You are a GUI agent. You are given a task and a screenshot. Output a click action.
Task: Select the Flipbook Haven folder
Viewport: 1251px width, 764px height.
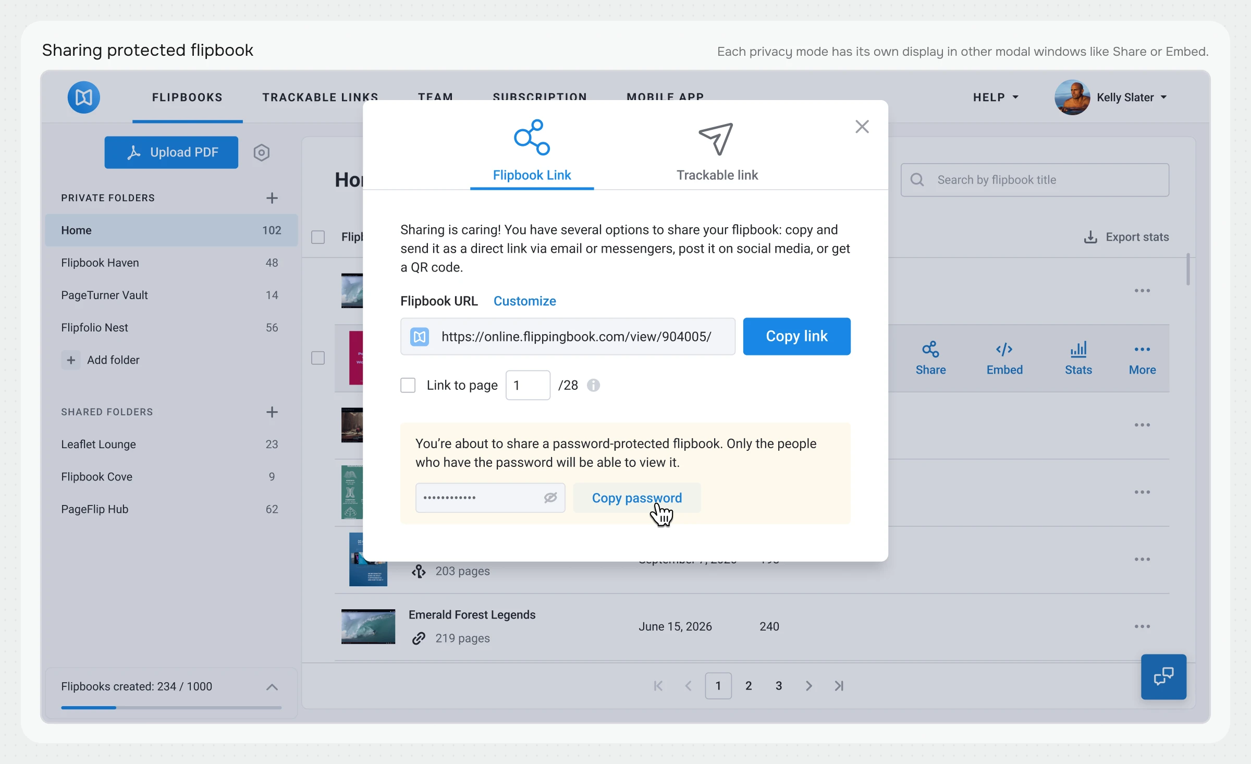[x=171, y=263]
